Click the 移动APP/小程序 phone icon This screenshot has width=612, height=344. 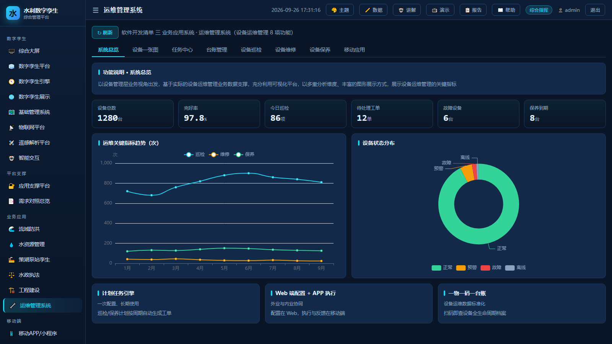coord(11,334)
